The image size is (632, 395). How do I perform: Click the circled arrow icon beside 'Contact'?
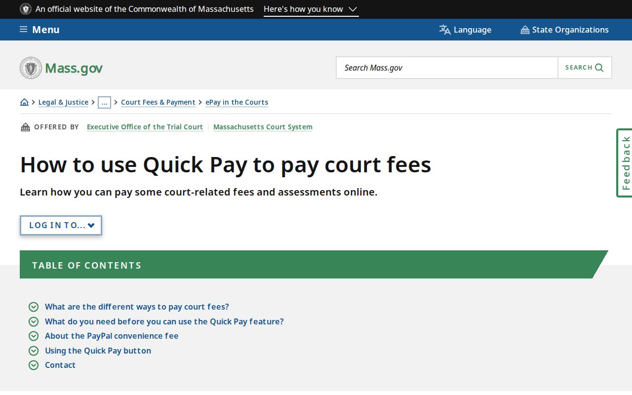34,365
